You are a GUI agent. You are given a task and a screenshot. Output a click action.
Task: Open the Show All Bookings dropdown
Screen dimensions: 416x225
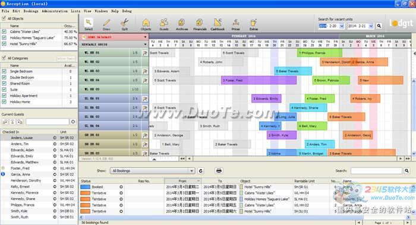(x=153, y=171)
